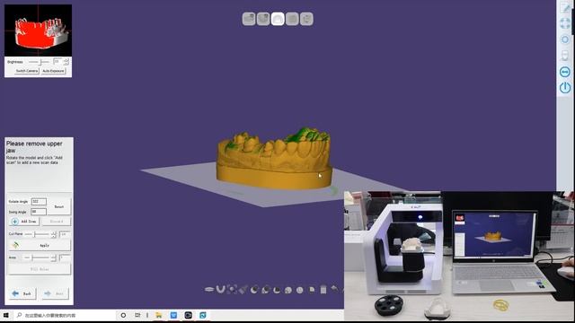Click the brush paint tool icon
This screenshot has height=323, width=575.
[243, 290]
